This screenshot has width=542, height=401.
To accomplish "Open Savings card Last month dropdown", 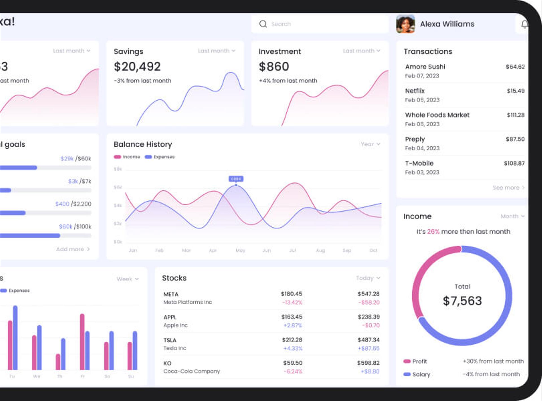I will click(x=217, y=51).
